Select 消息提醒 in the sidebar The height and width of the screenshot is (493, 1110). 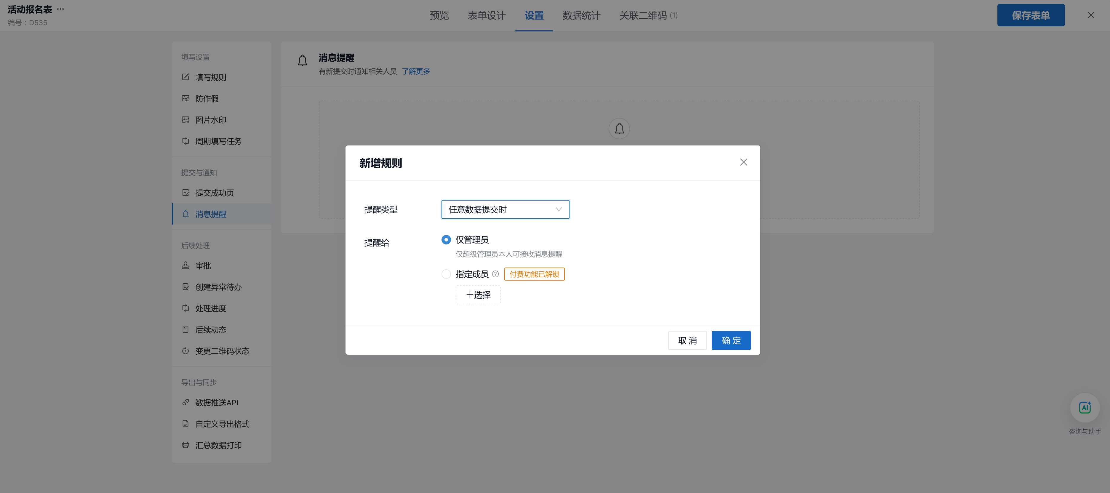click(x=221, y=214)
